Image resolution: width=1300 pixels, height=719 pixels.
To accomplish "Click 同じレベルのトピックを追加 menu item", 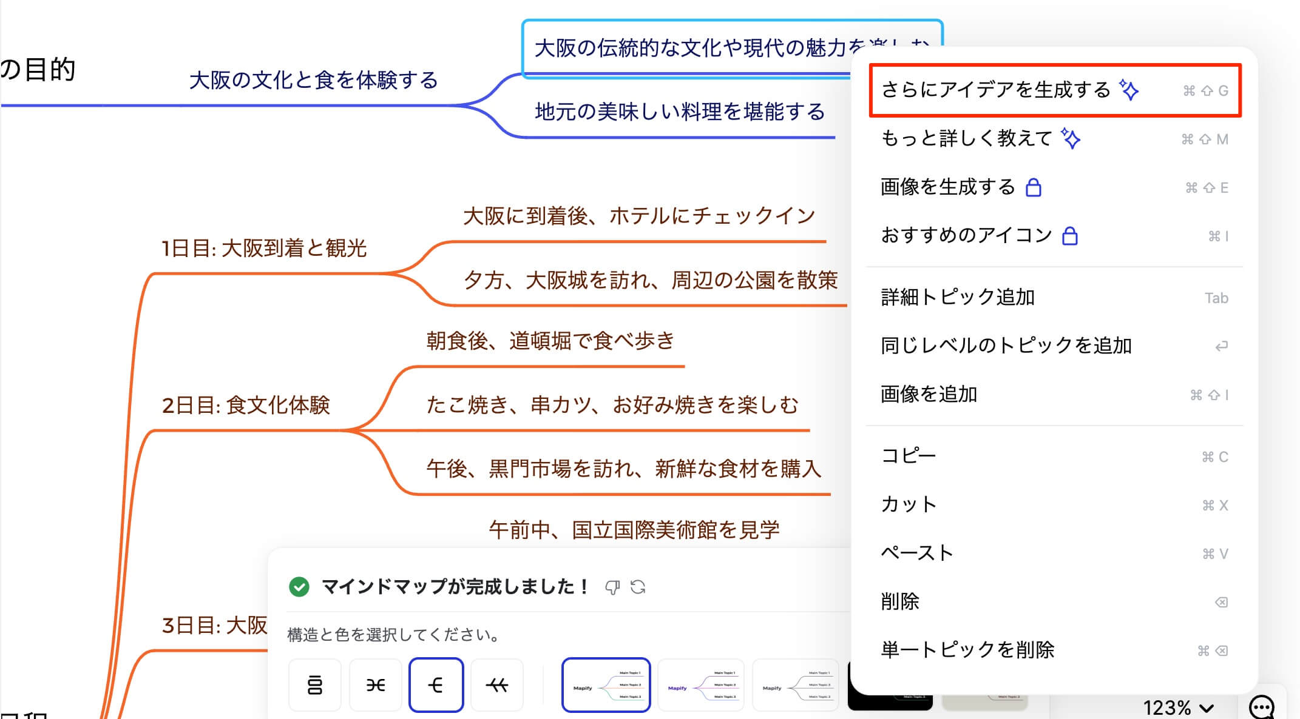I will [1006, 346].
